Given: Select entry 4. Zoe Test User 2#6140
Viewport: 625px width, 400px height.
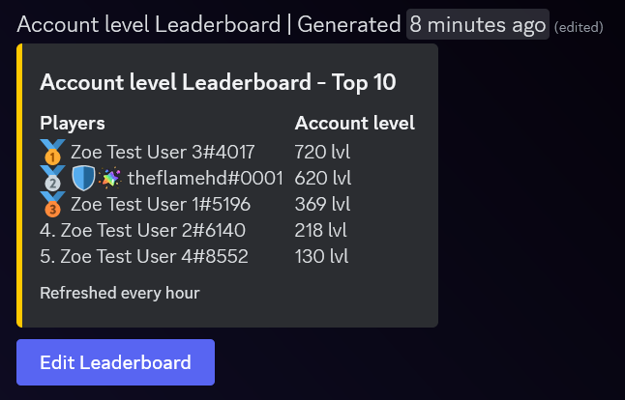Looking at the screenshot, I should (142, 230).
